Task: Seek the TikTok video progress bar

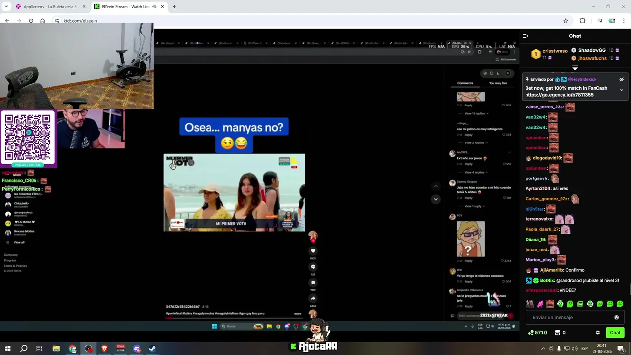Action: [234, 317]
